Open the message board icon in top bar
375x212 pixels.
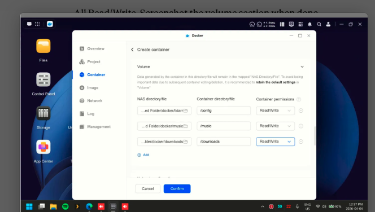(x=291, y=24)
